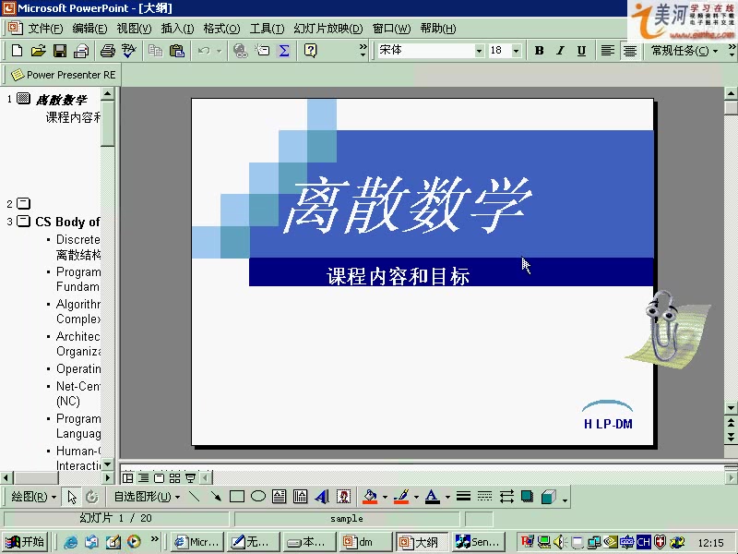Print the presentation with the printer icon
Image resolution: width=738 pixels, height=554 pixels.
pyautogui.click(x=108, y=51)
